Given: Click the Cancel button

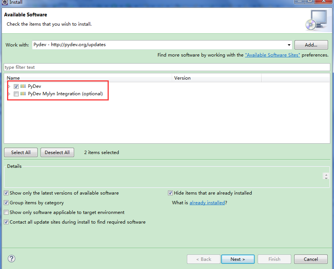Looking at the screenshot, I should coord(311,259).
